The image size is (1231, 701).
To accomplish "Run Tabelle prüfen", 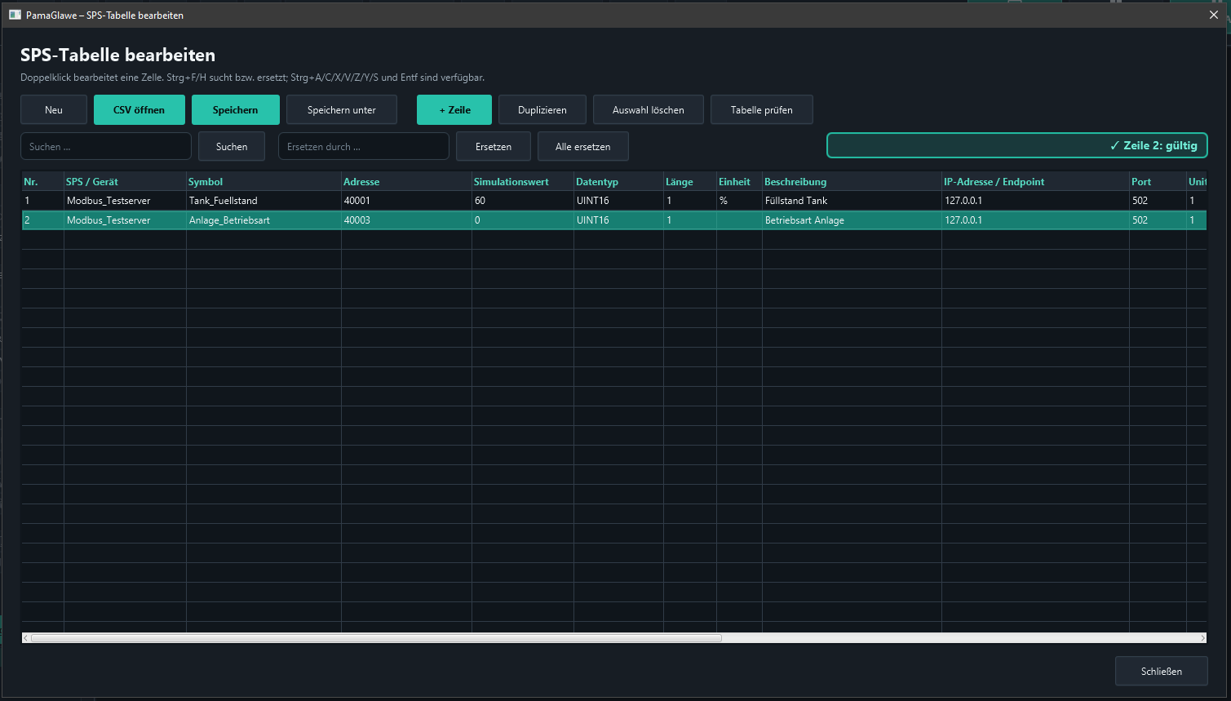I will click(x=762, y=109).
